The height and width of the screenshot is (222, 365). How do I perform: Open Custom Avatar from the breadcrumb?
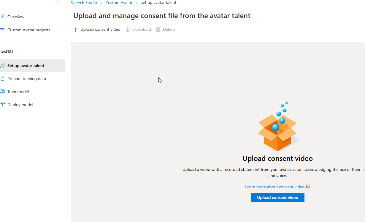tap(119, 2)
